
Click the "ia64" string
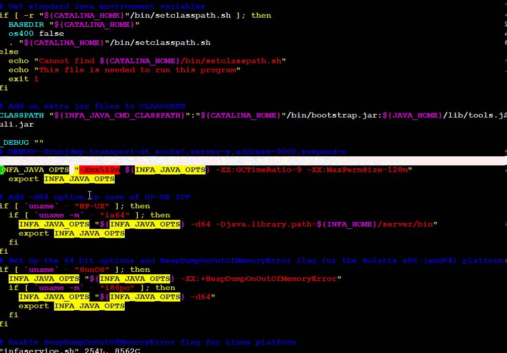(115, 215)
